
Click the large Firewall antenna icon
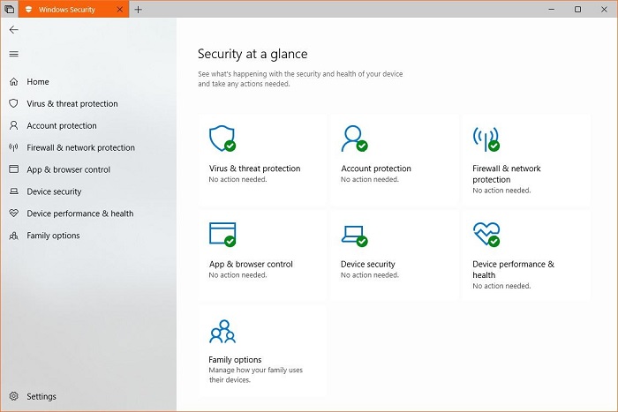pyautogui.click(x=486, y=139)
